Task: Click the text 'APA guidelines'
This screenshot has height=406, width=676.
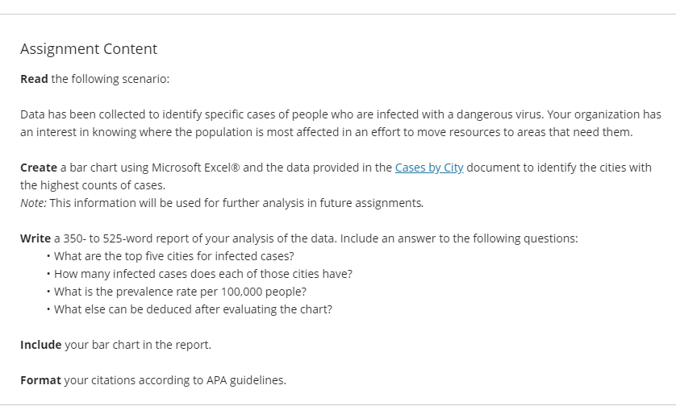Action: click(x=245, y=380)
